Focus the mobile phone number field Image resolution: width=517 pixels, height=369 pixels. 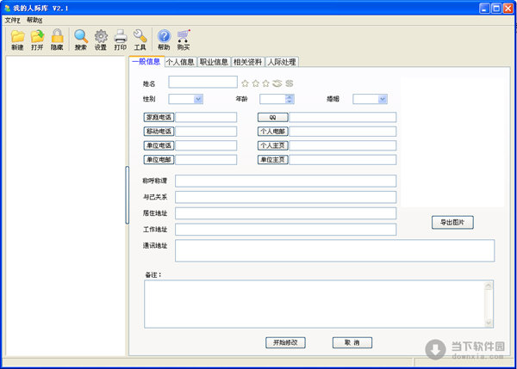(206, 132)
